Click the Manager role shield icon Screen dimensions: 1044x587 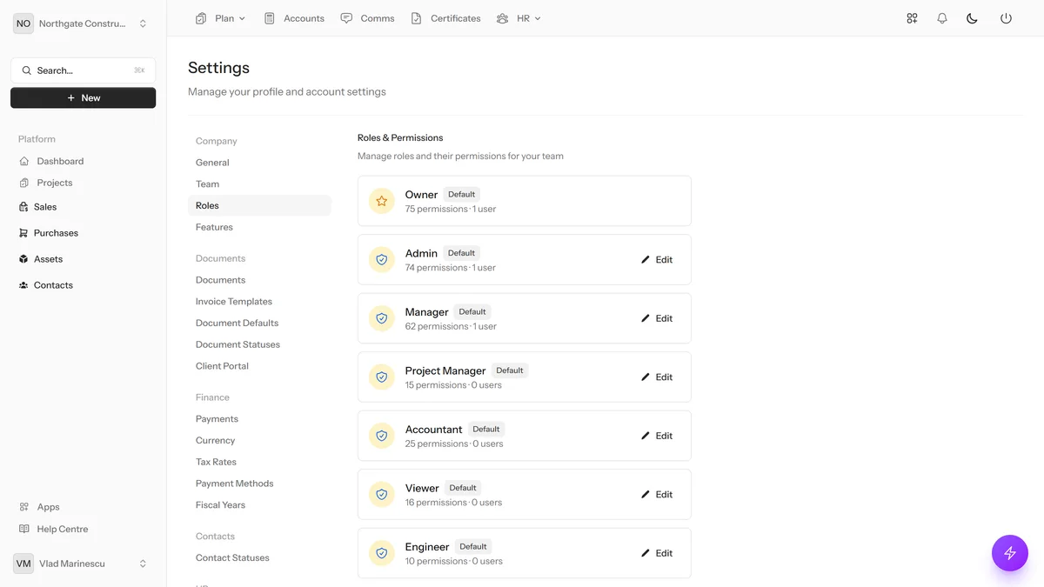tap(381, 318)
